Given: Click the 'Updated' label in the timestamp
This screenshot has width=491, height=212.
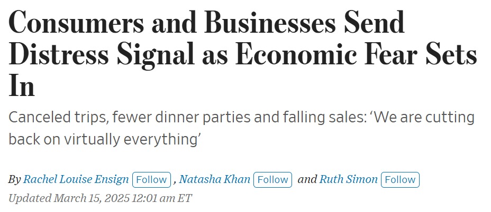Looking at the screenshot, I should coord(30,199).
